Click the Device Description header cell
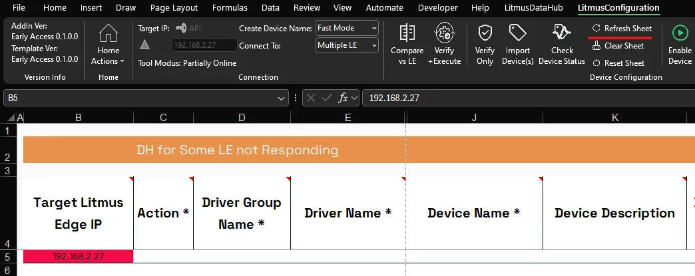Screen dimensions: 695x276 pyautogui.click(x=614, y=213)
